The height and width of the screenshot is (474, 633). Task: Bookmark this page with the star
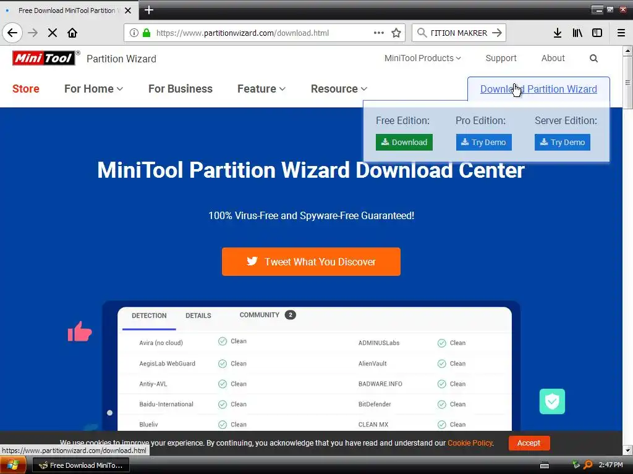[x=396, y=33]
